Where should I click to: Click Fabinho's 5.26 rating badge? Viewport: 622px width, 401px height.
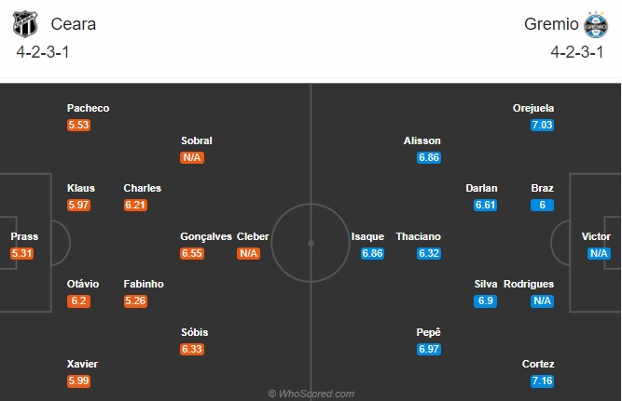point(135,301)
